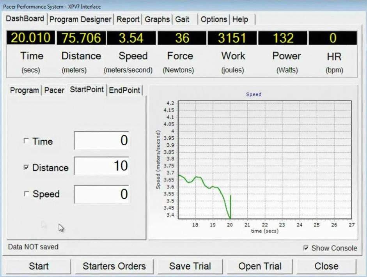The width and height of the screenshot is (367, 277).
Task: Tick the Speed start point checkbox
Action: tap(26, 194)
